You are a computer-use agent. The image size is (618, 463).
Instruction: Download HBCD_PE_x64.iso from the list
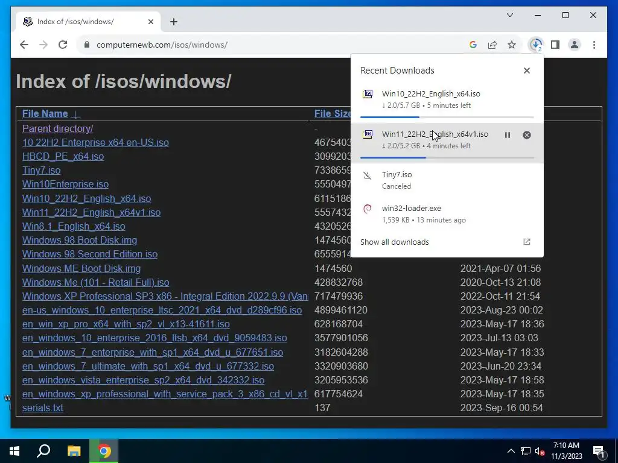(63, 156)
